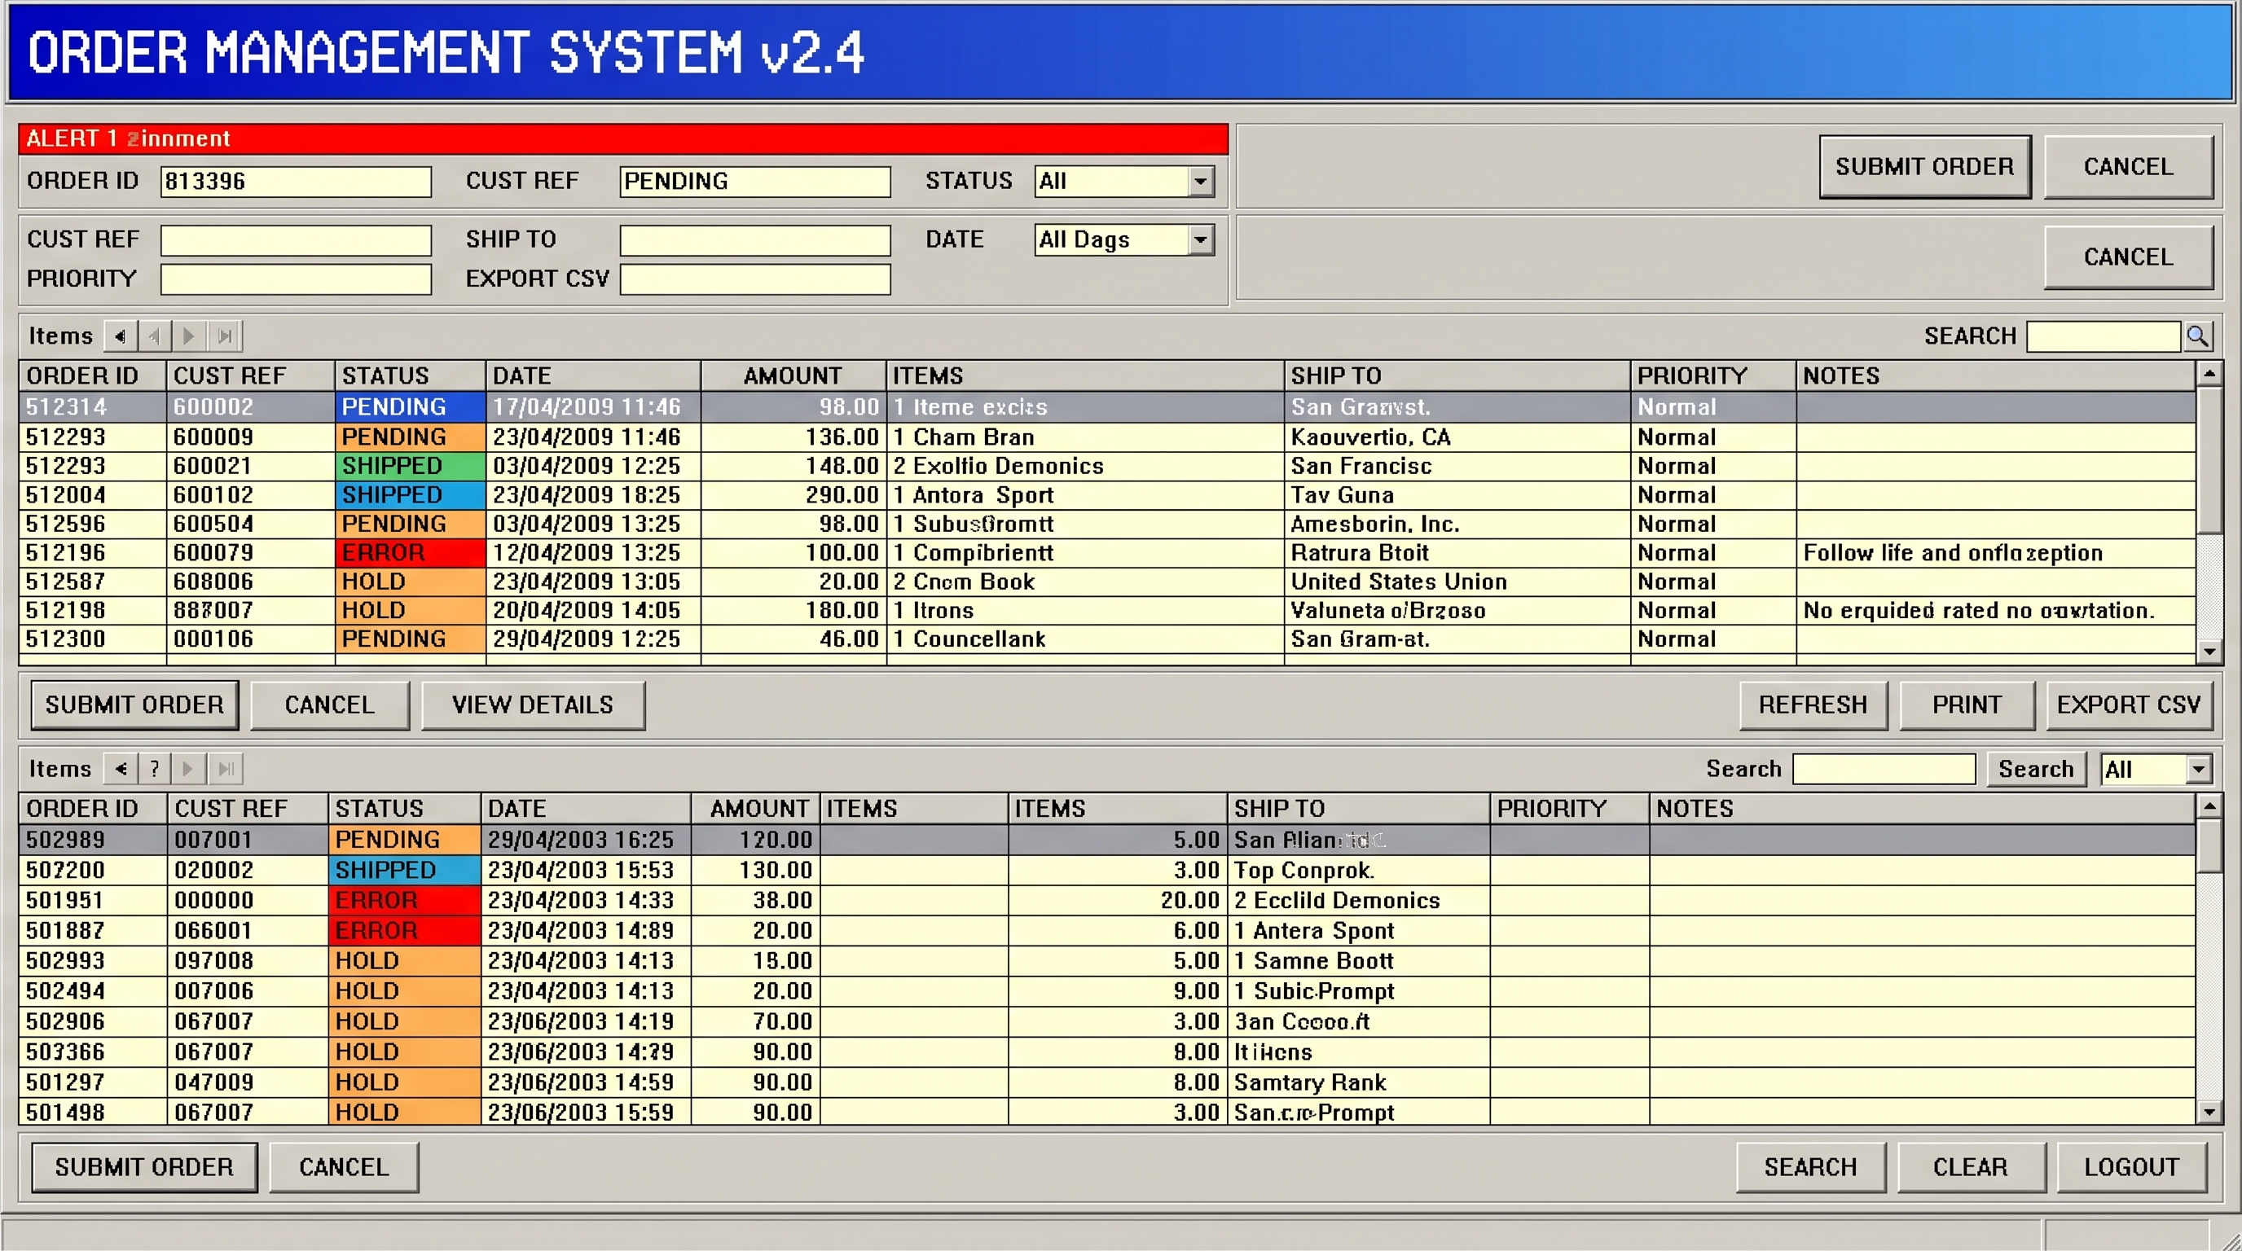Click scroll-down arrow of upper orders table
The height and width of the screenshot is (1251, 2242).
coord(2209,651)
